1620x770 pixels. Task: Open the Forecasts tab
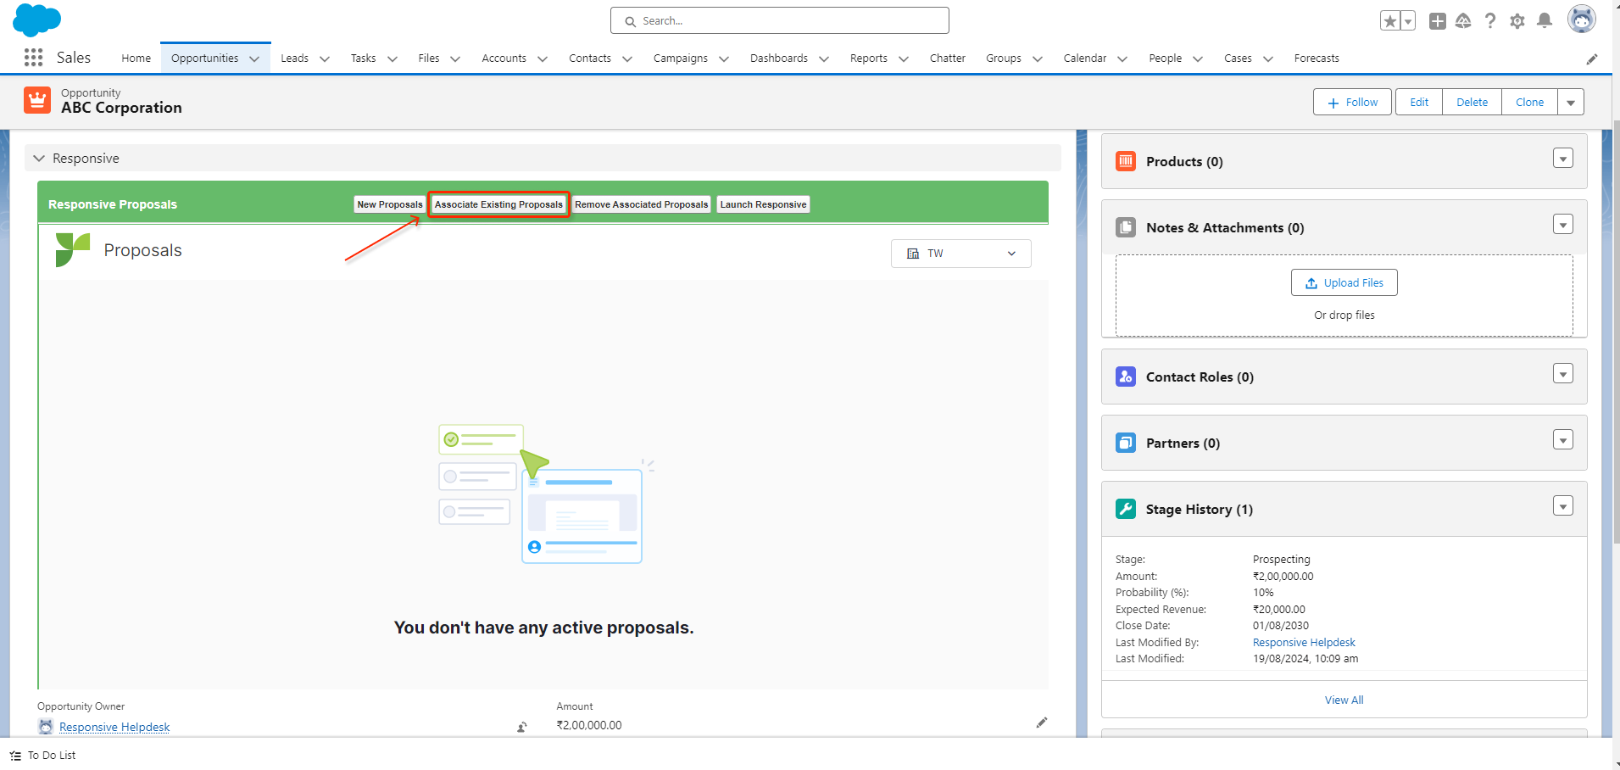[1317, 59]
